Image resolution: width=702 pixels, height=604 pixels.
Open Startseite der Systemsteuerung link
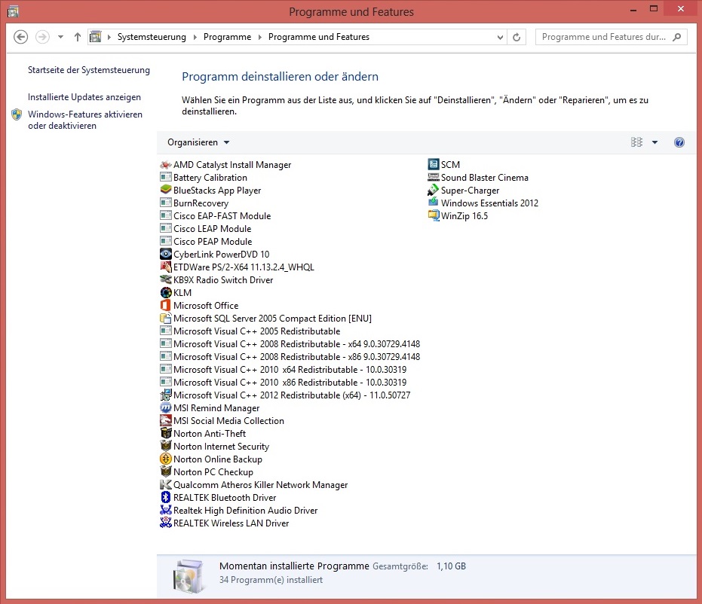point(89,70)
